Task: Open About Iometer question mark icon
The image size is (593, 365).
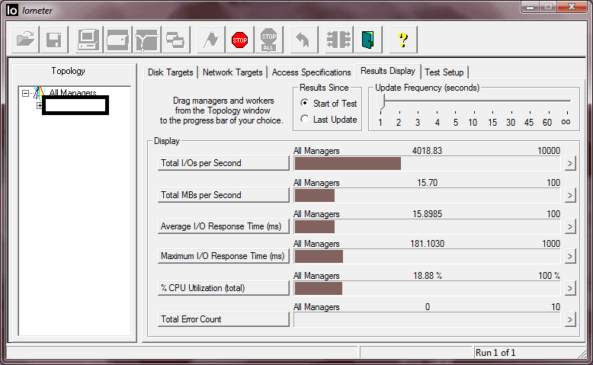Action: [x=403, y=40]
